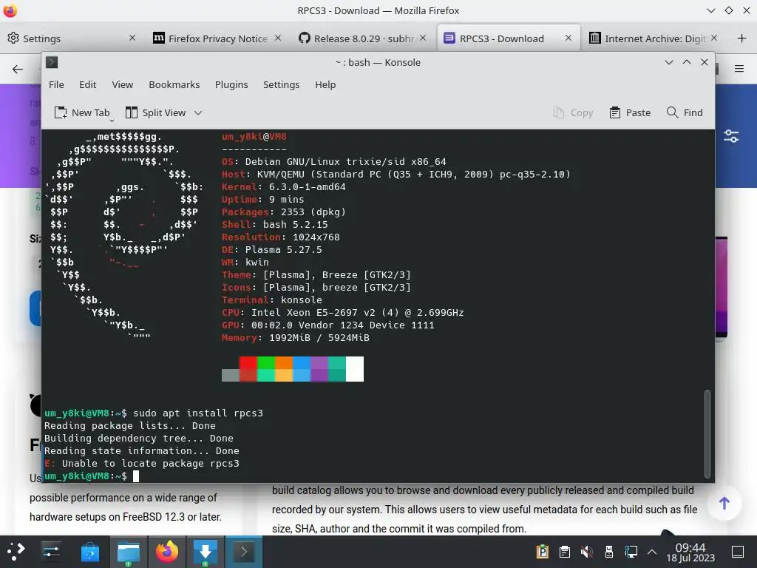Click the Firefox window title bar dropdown arrow
This screenshot has width=757, height=568.
[710, 10]
